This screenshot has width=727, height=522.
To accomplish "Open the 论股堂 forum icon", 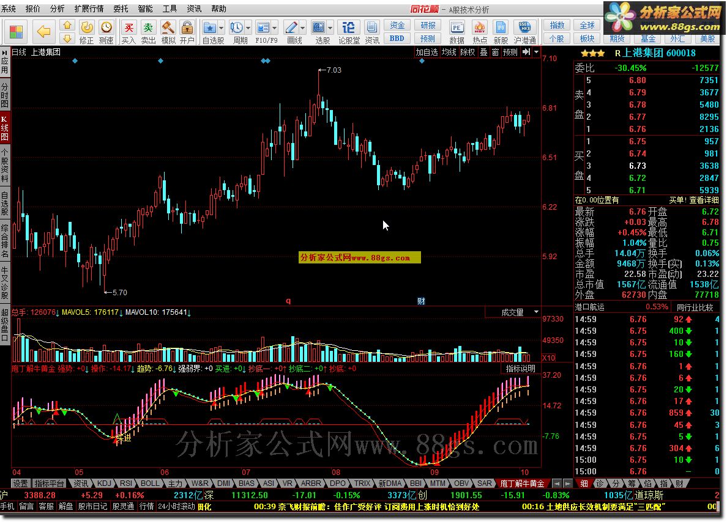I will coord(349,28).
